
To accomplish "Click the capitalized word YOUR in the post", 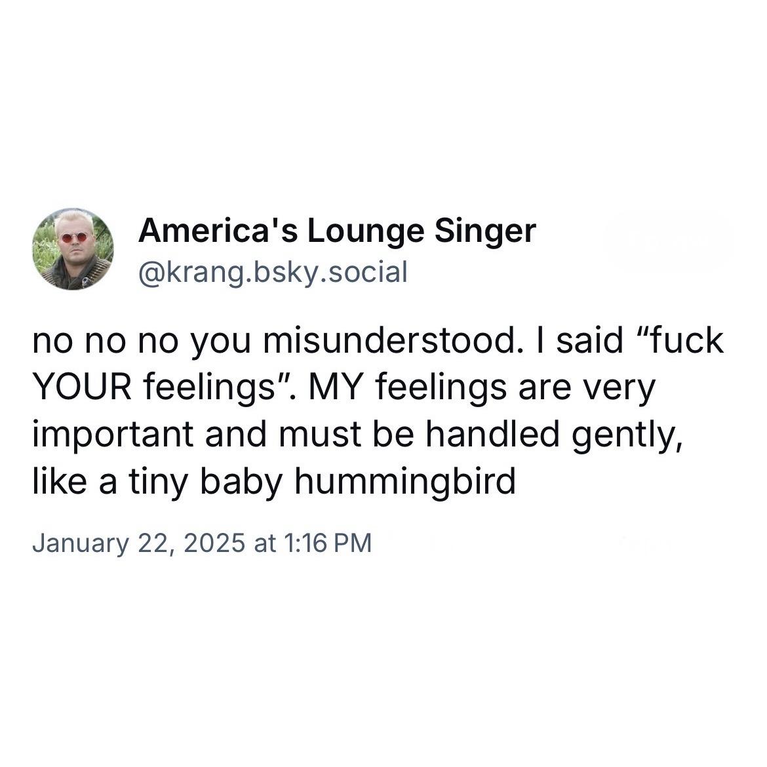I will [x=82, y=387].
